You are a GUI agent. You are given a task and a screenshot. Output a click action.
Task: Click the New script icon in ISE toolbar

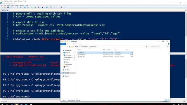[2, 7]
